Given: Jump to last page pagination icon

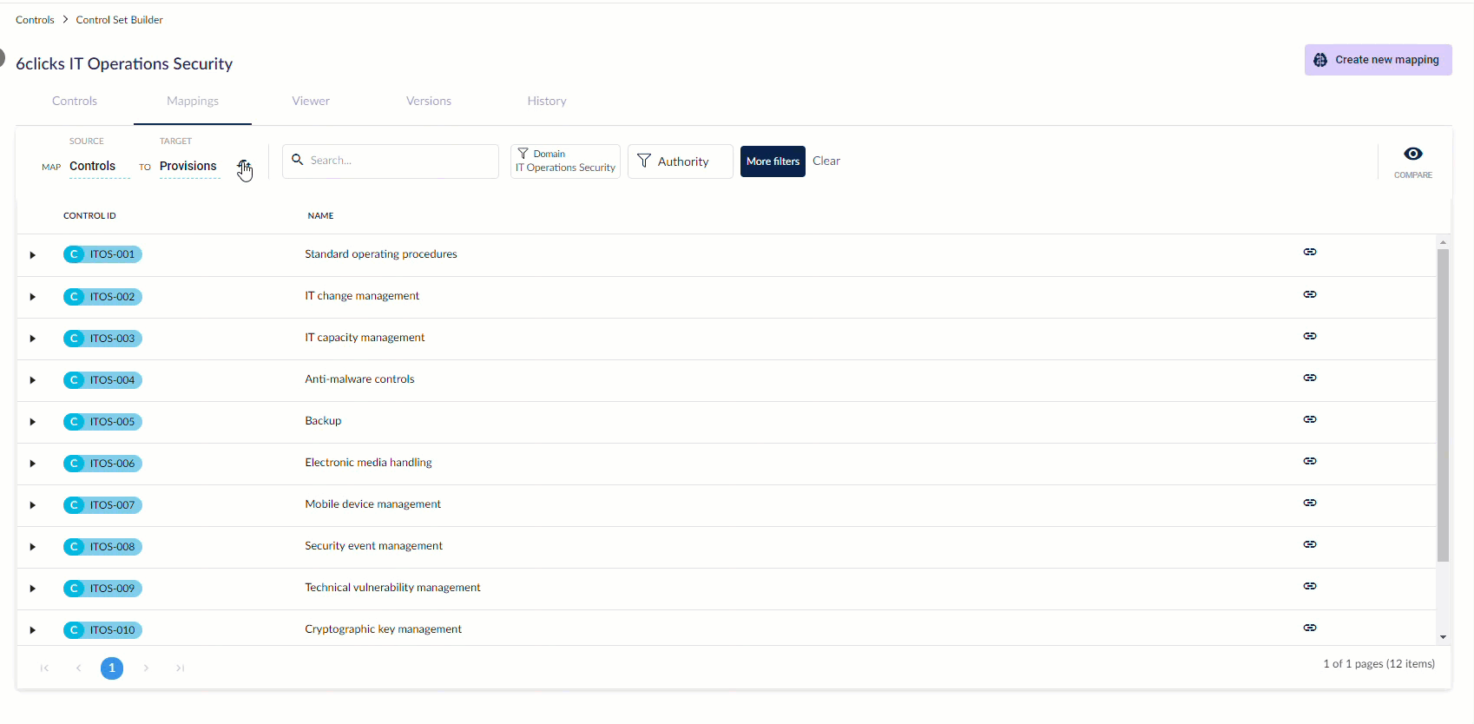Looking at the screenshot, I should point(180,668).
